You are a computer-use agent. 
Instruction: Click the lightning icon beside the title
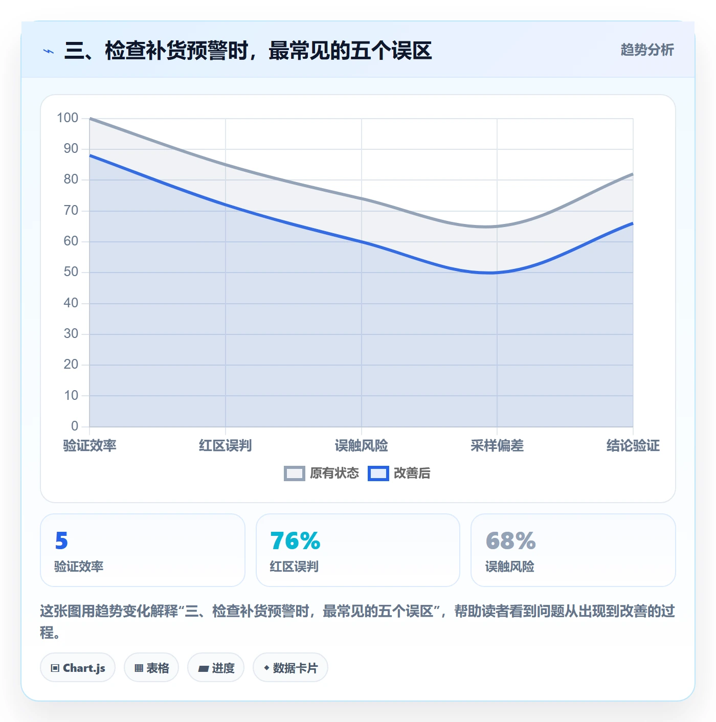tap(49, 51)
